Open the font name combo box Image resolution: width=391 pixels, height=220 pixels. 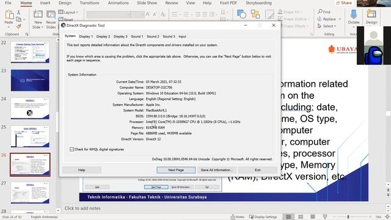point(108,14)
